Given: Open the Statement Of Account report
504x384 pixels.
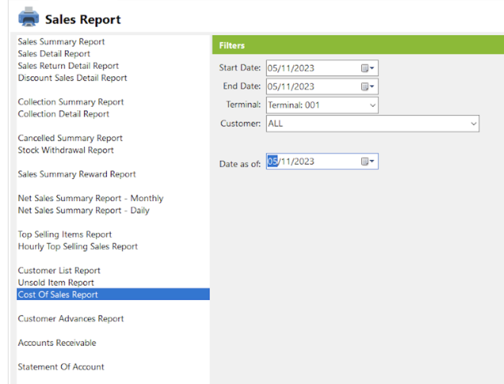Looking at the screenshot, I should point(61,367).
